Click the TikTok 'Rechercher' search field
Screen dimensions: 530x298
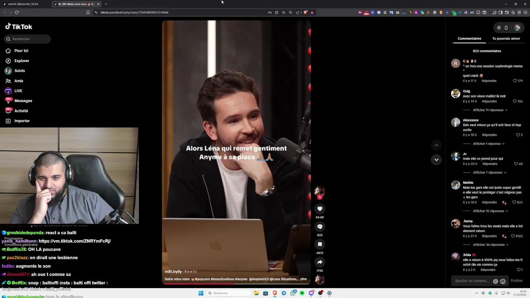(28, 39)
